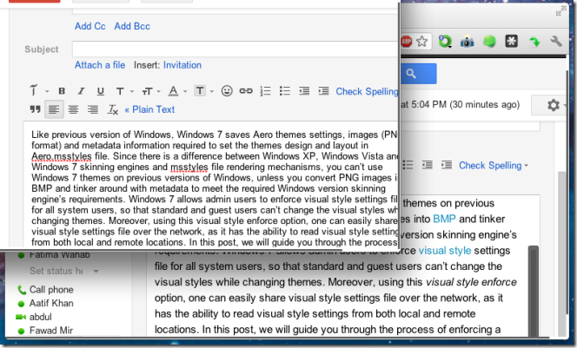Click the insert link chain icon
Screen dimensions: 577x348
pyautogui.click(x=246, y=91)
